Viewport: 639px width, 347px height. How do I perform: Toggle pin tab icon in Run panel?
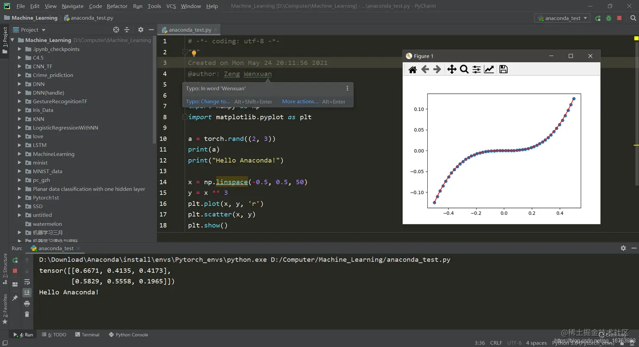[x=15, y=298]
